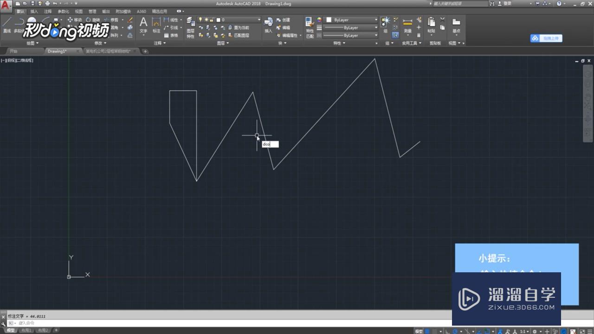Open the Help question mark icon
This screenshot has width=594, height=334.
559,3
